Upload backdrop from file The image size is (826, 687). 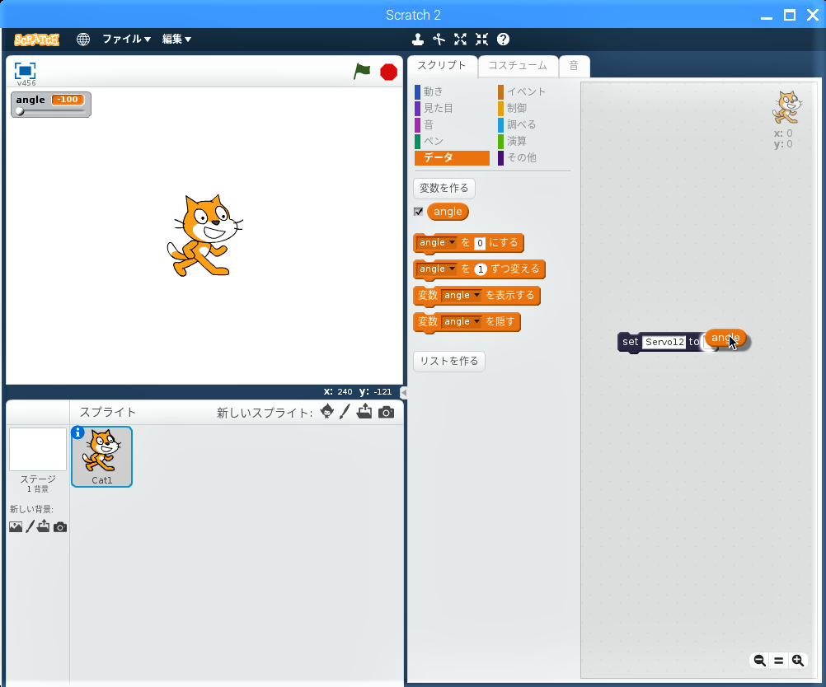pos(43,526)
